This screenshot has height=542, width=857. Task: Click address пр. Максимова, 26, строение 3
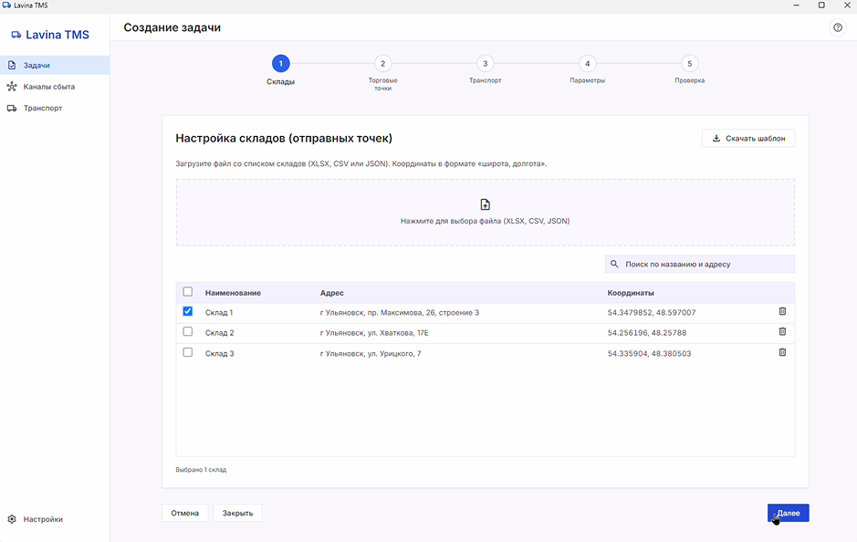400,313
